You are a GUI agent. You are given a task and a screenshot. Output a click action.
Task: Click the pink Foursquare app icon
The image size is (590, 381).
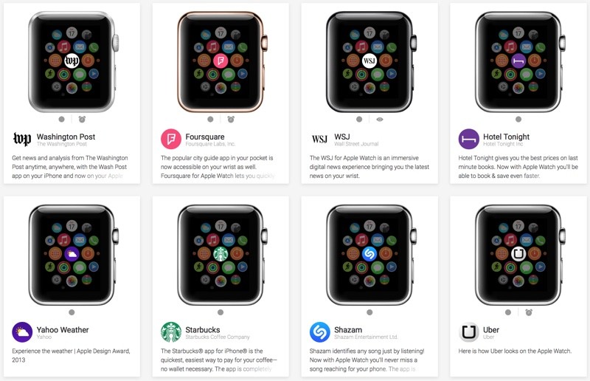[171, 139]
